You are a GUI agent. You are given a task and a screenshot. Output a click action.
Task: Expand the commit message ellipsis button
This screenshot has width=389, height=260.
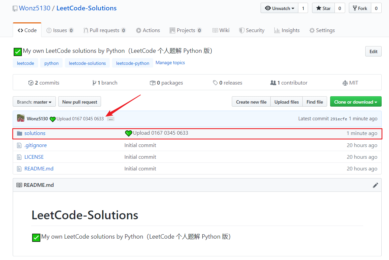coord(111,119)
